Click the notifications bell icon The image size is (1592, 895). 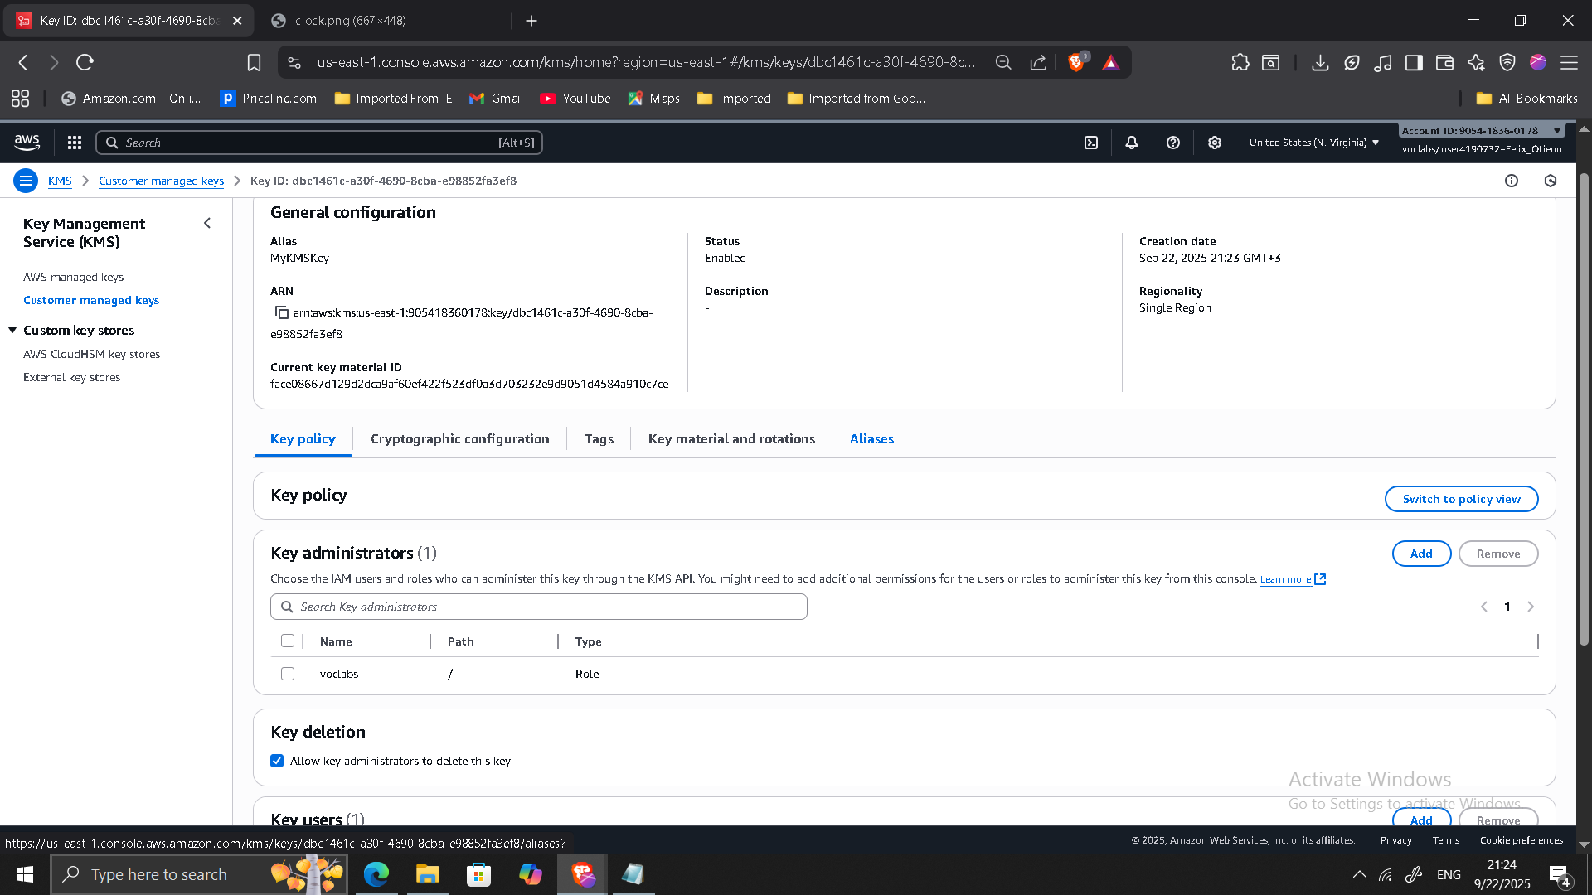(1132, 143)
